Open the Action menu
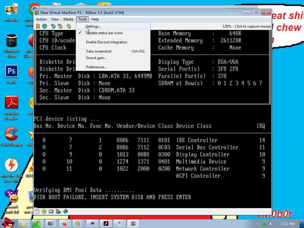This screenshot has height=228, width=304. [x=41, y=19]
